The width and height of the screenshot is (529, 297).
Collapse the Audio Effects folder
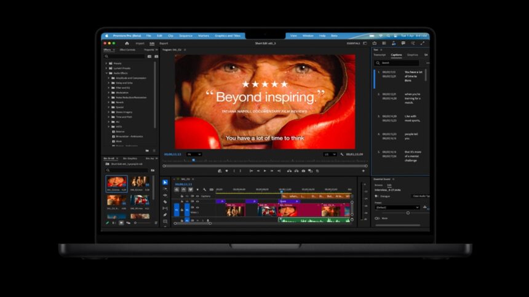click(x=106, y=73)
